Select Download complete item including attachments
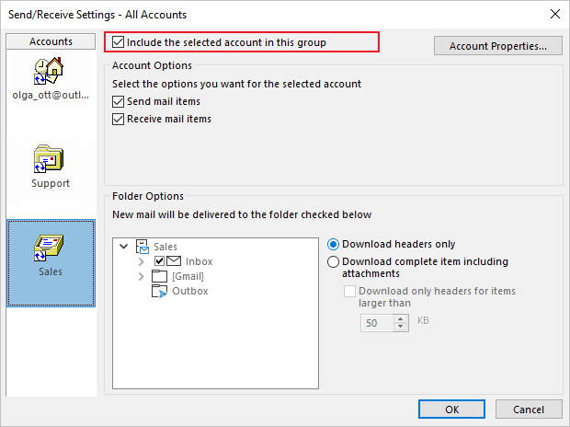 point(333,261)
